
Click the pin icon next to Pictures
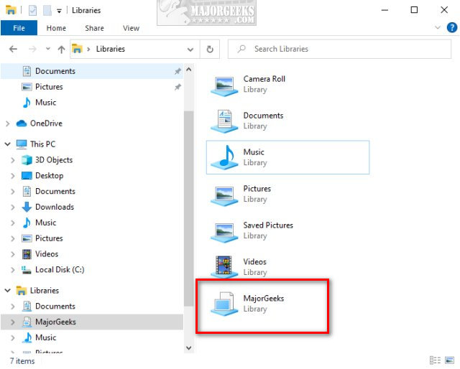178,87
